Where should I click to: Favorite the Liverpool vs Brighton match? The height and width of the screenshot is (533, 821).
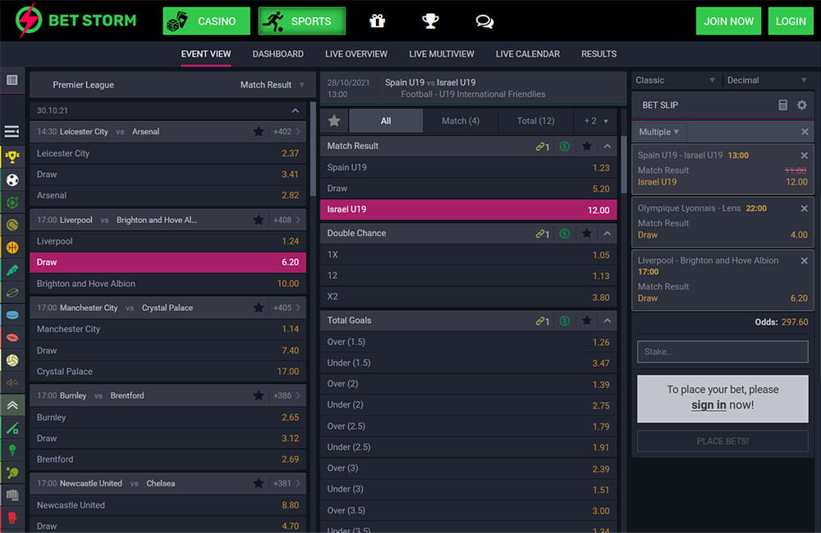[x=258, y=221]
